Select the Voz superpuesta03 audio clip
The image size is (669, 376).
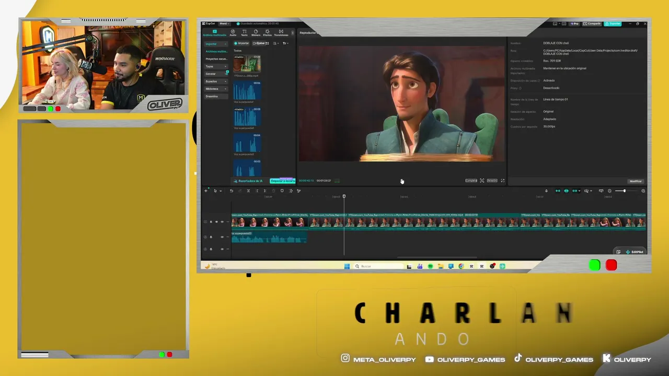[269, 238]
